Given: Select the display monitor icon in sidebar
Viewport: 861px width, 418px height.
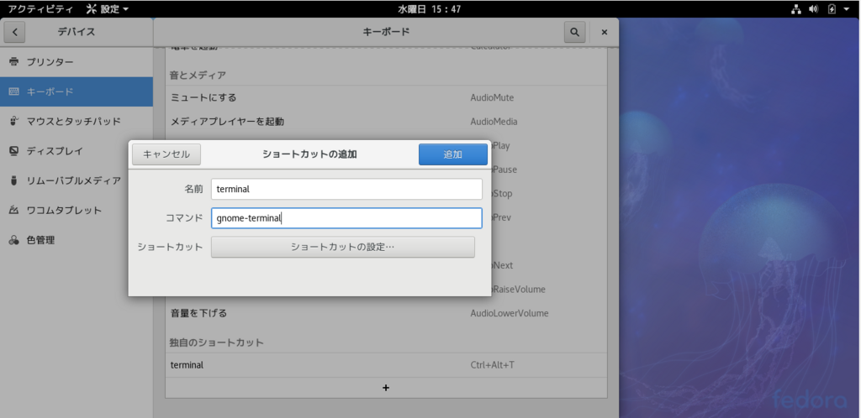Looking at the screenshot, I should click(x=13, y=150).
